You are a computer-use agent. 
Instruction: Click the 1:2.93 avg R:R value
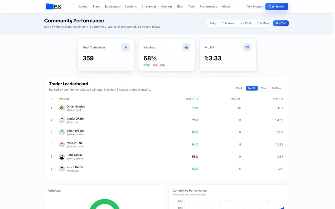(x=279, y=144)
